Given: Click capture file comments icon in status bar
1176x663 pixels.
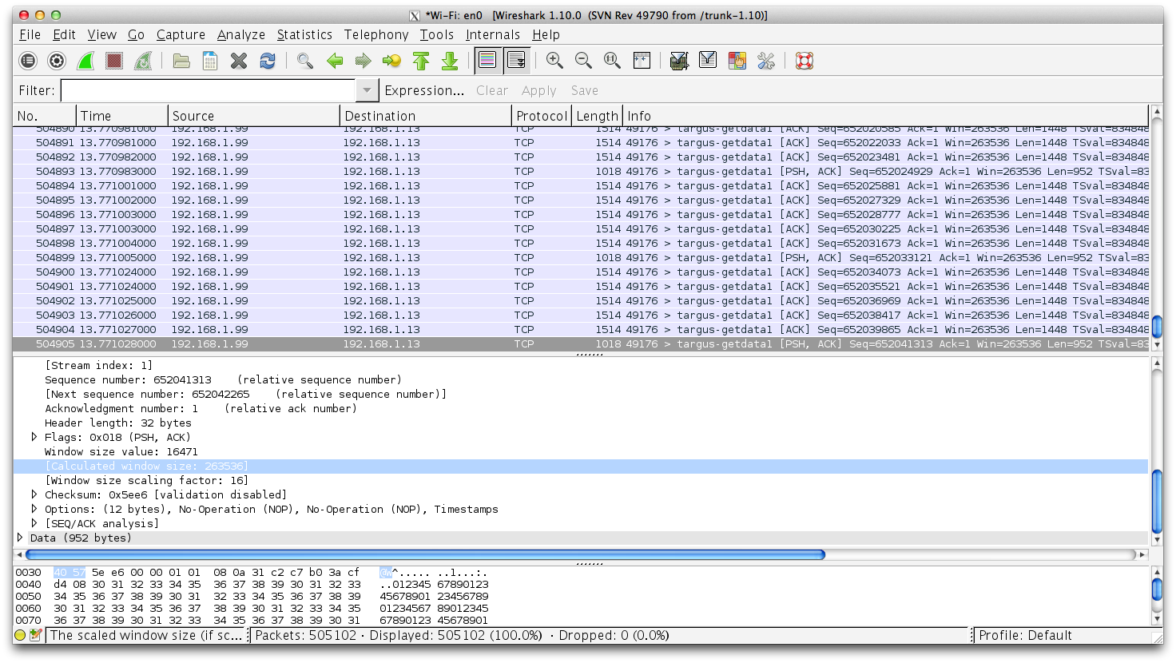Looking at the screenshot, I should pyautogui.click(x=34, y=636).
